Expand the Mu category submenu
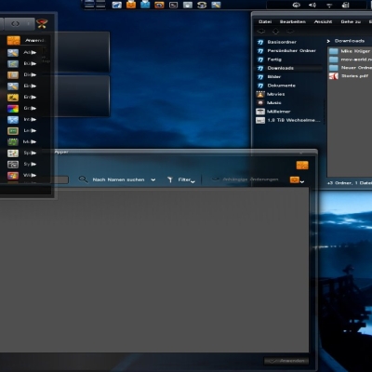Viewport: 372px width, 372px height. [x=33, y=141]
